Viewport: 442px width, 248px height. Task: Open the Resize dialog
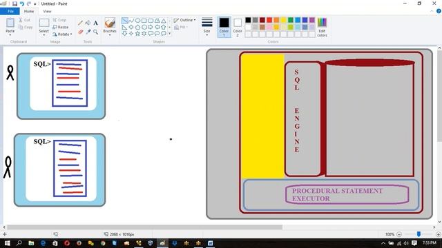[61, 27]
